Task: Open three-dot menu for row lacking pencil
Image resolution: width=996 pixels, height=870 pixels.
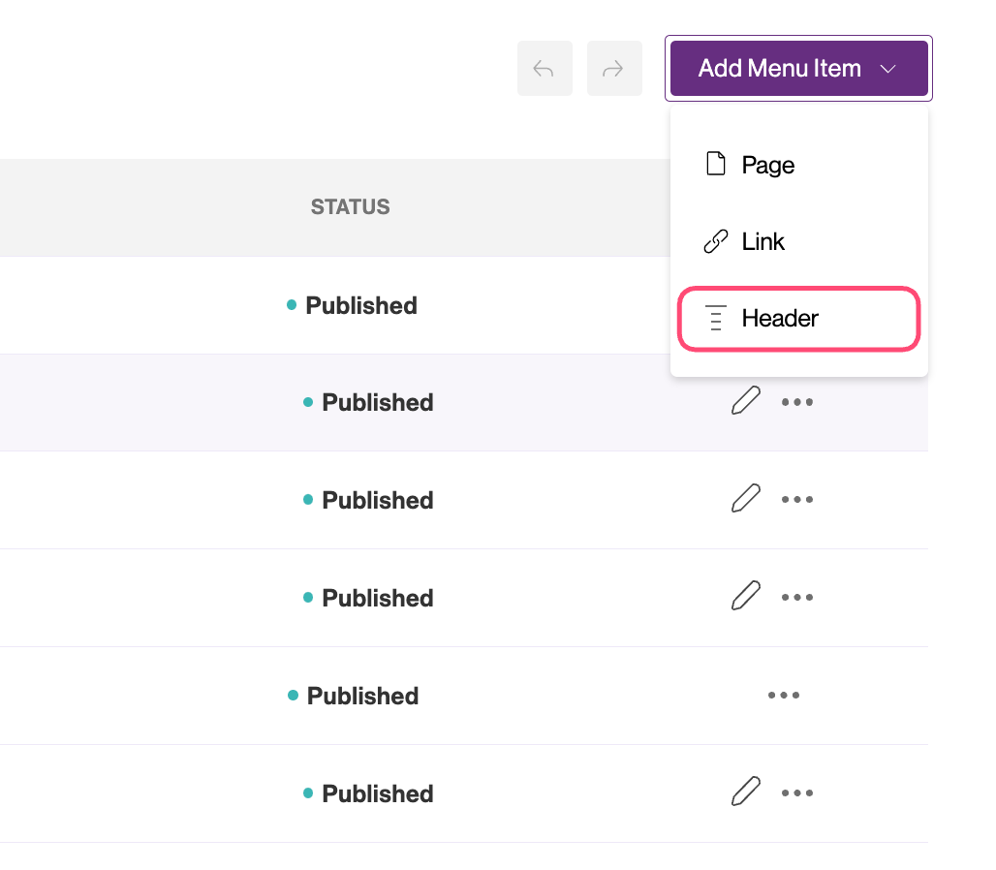Action: coord(783,696)
